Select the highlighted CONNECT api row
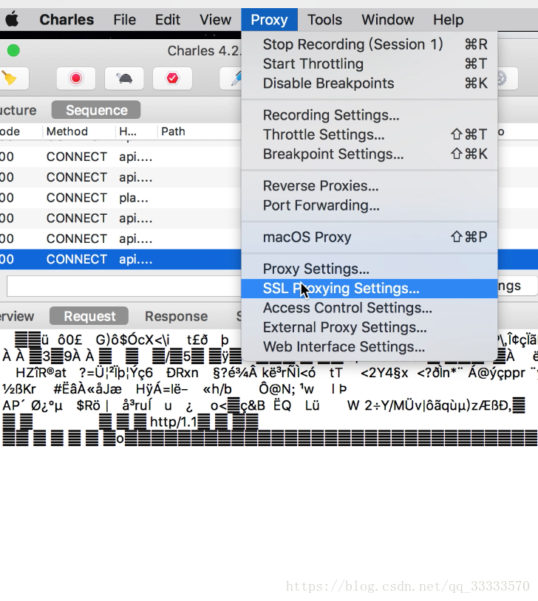The width and height of the screenshot is (538, 601). click(x=120, y=259)
